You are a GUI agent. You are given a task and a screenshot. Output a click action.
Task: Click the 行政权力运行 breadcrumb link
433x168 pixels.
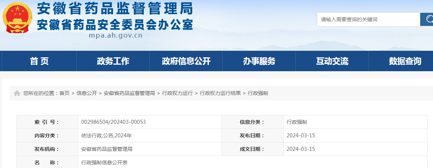coord(177,93)
